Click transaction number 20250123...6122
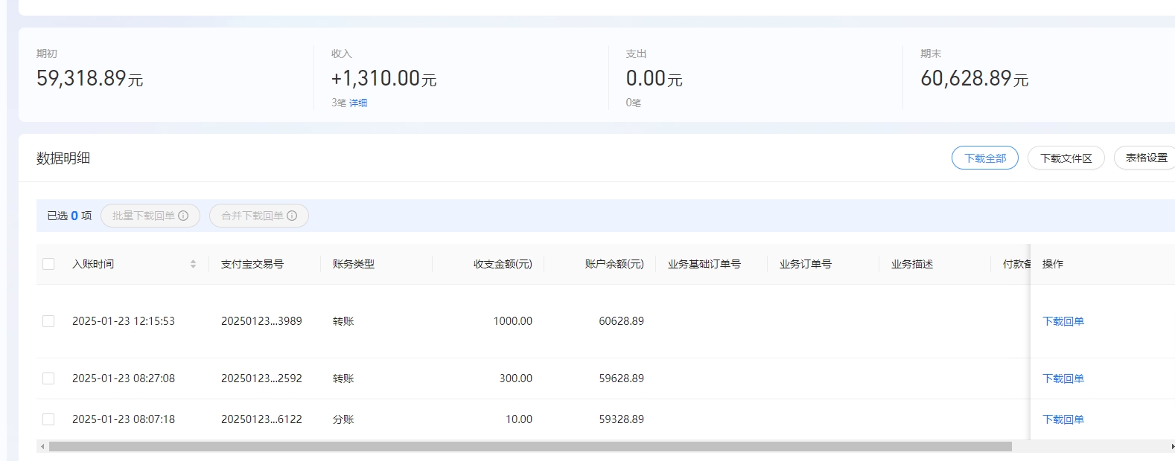Viewport: 1175px width, 461px height. point(261,419)
